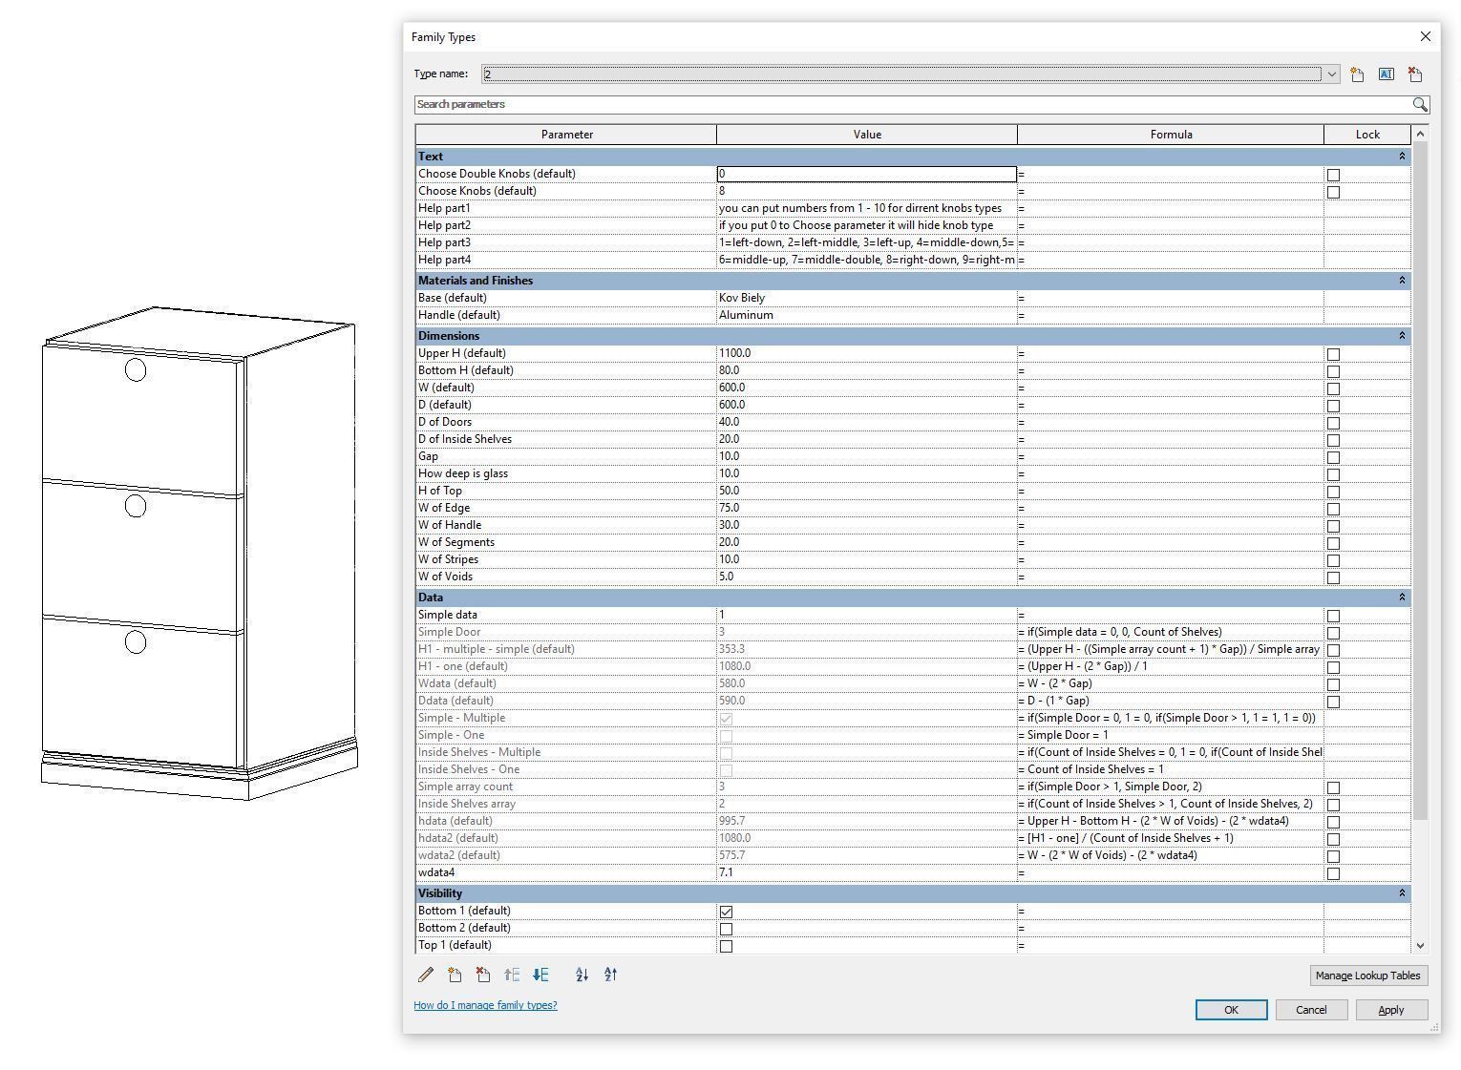Click the Move Parameter Down icon
Screen dimensions: 1461x1070
coord(540,975)
